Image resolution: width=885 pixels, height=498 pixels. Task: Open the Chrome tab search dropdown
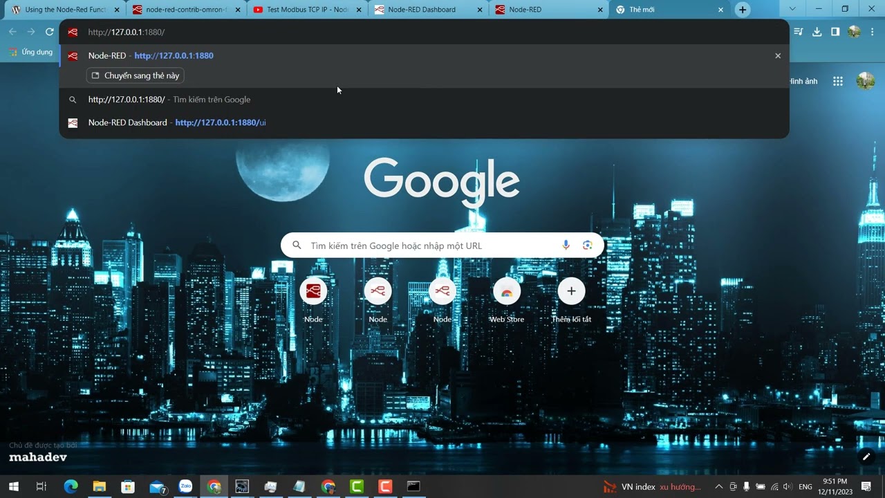pyautogui.click(x=792, y=9)
